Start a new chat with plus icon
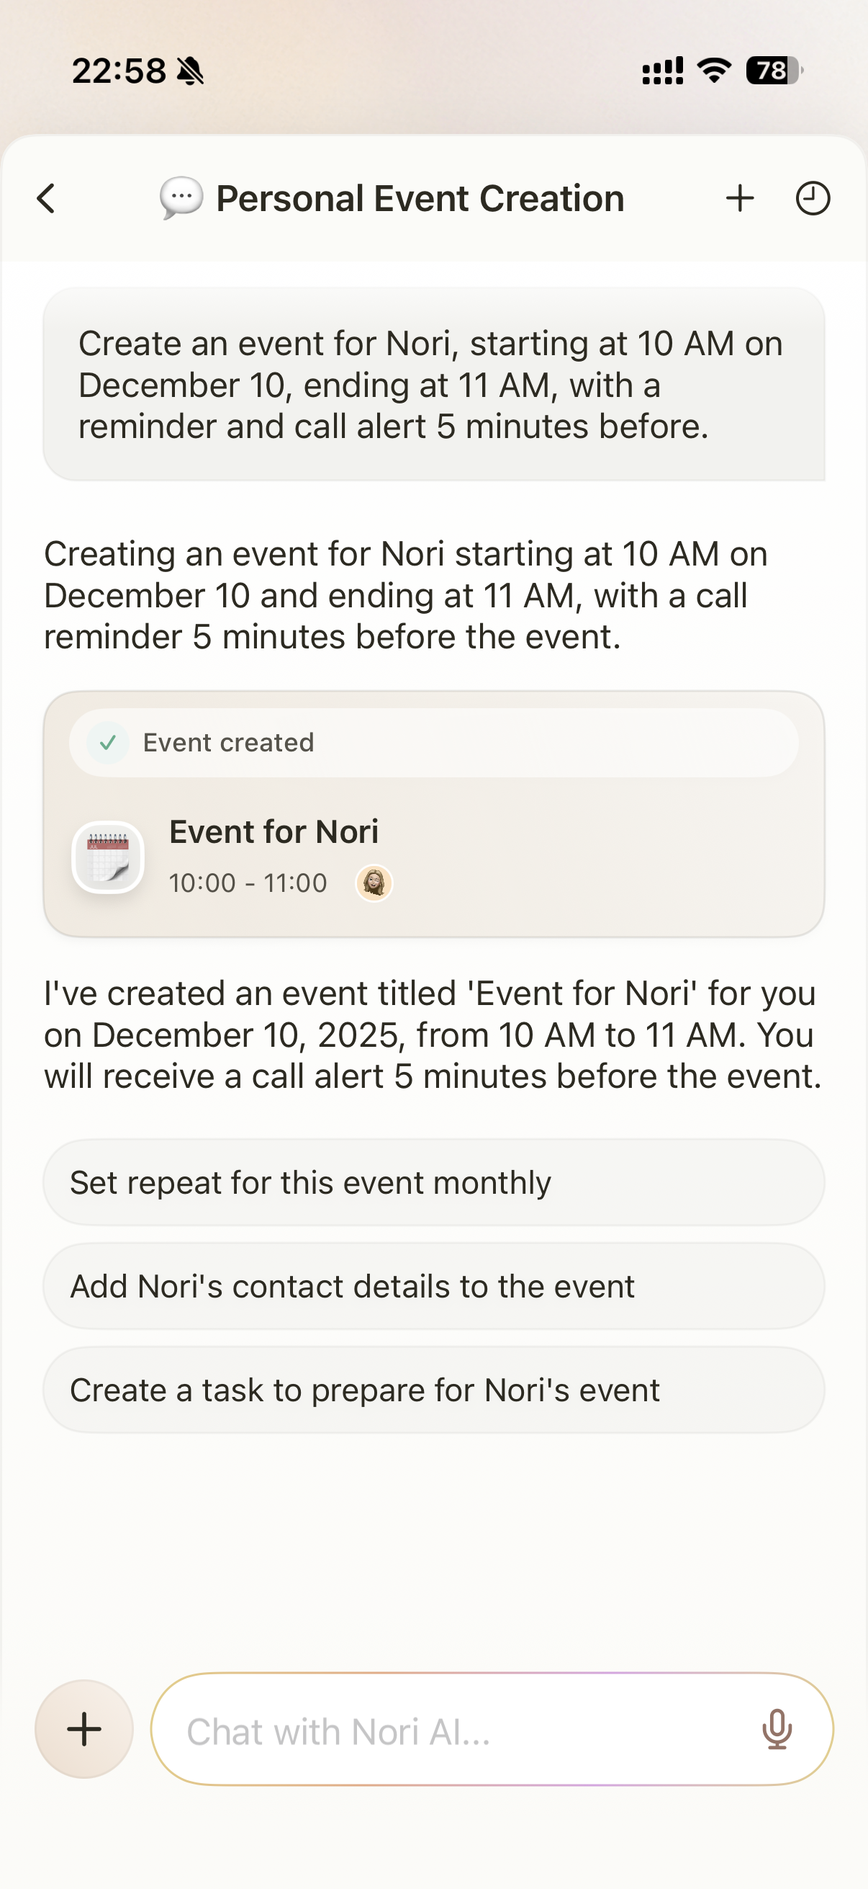The height and width of the screenshot is (1889, 868). pos(740,198)
